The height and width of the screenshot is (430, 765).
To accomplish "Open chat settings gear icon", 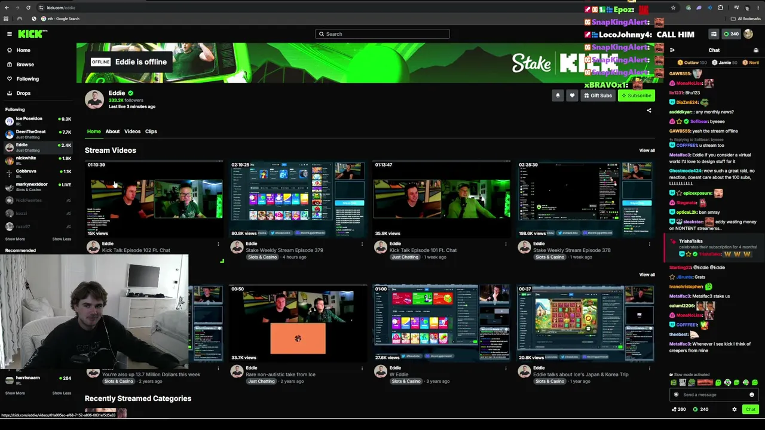I will pos(735,410).
